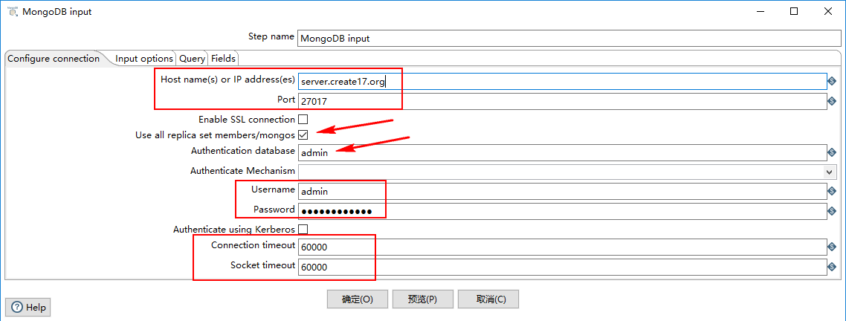
Task: Click the Socket timeout field
Action: coord(562,267)
